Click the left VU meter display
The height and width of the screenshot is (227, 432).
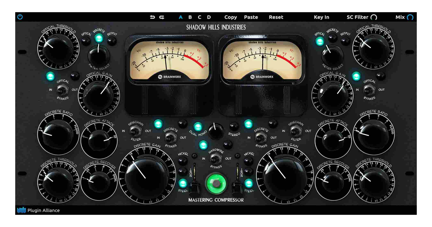point(169,61)
